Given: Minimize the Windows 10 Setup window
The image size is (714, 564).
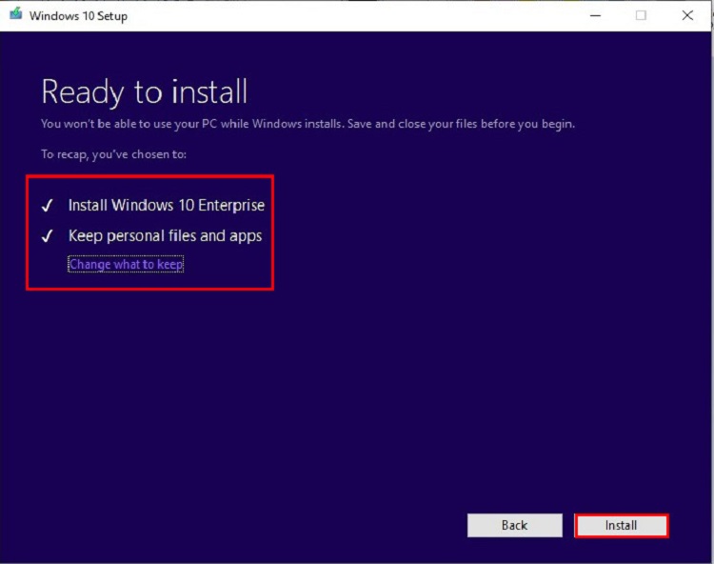Looking at the screenshot, I should 594,15.
